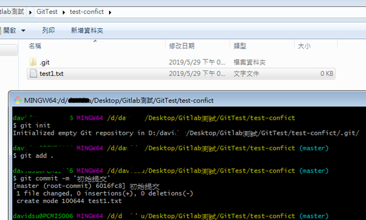Viewport: 366px width, 220px height.
Task: Sort by the 大小 column header
Action: [x=304, y=46]
